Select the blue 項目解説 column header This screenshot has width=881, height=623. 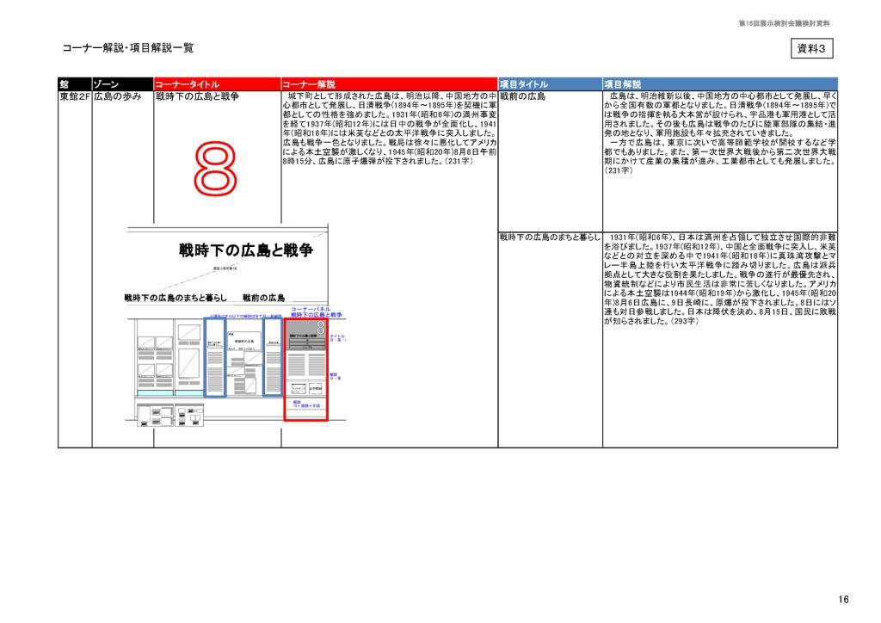pos(720,84)
